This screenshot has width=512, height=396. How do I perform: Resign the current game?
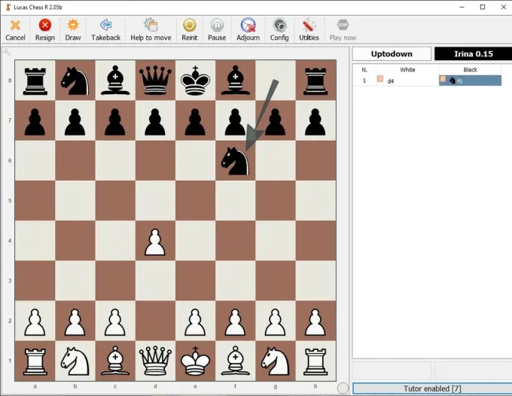coord(44,29)
